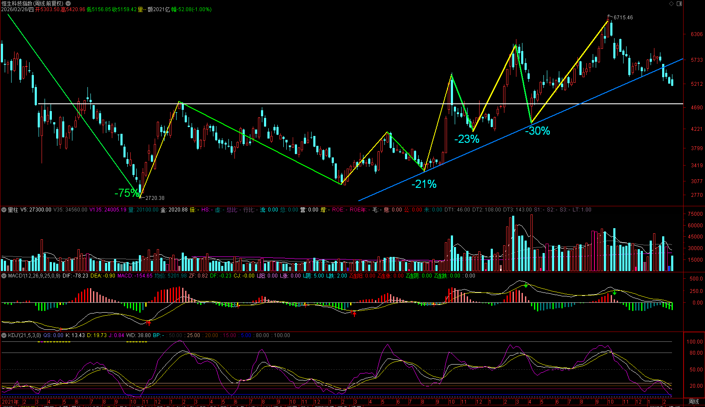Viewport: 705px width, 407px height.
Task: Click the D: 19.73 readout
Action: [97, 335]
